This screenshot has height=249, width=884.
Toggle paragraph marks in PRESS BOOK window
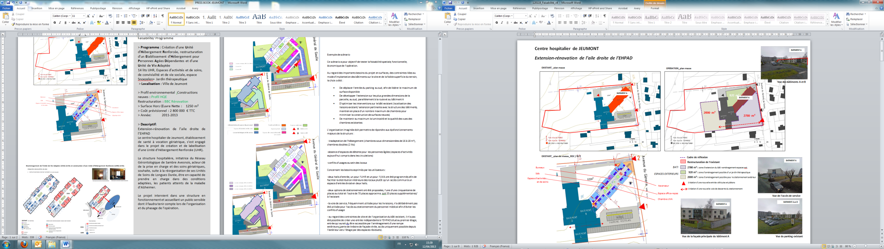163,16
